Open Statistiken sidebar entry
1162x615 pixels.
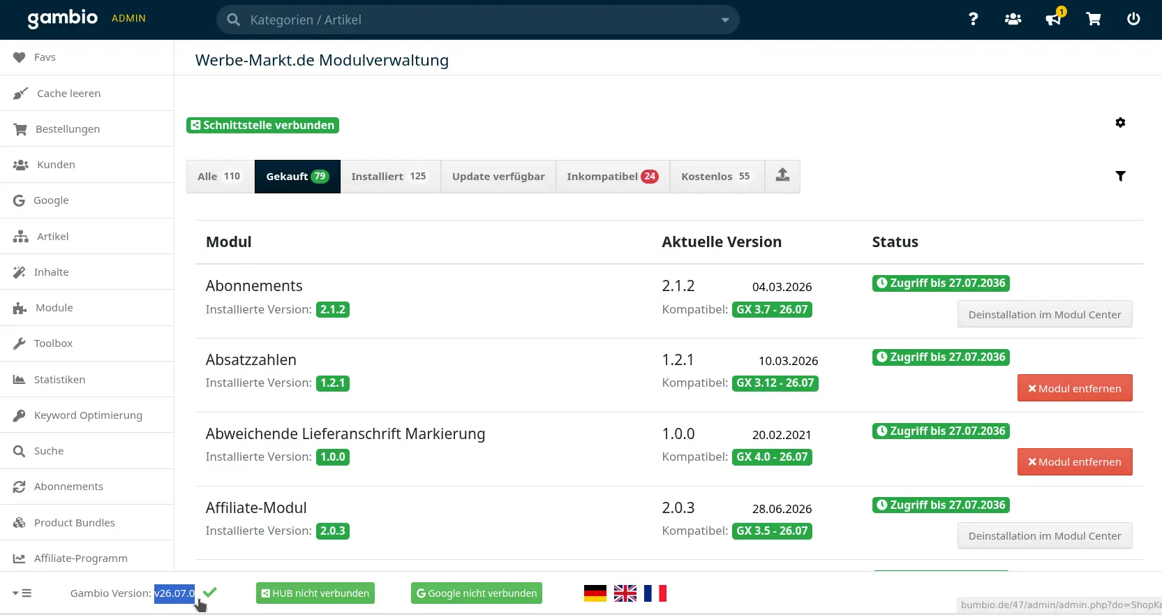87,380
